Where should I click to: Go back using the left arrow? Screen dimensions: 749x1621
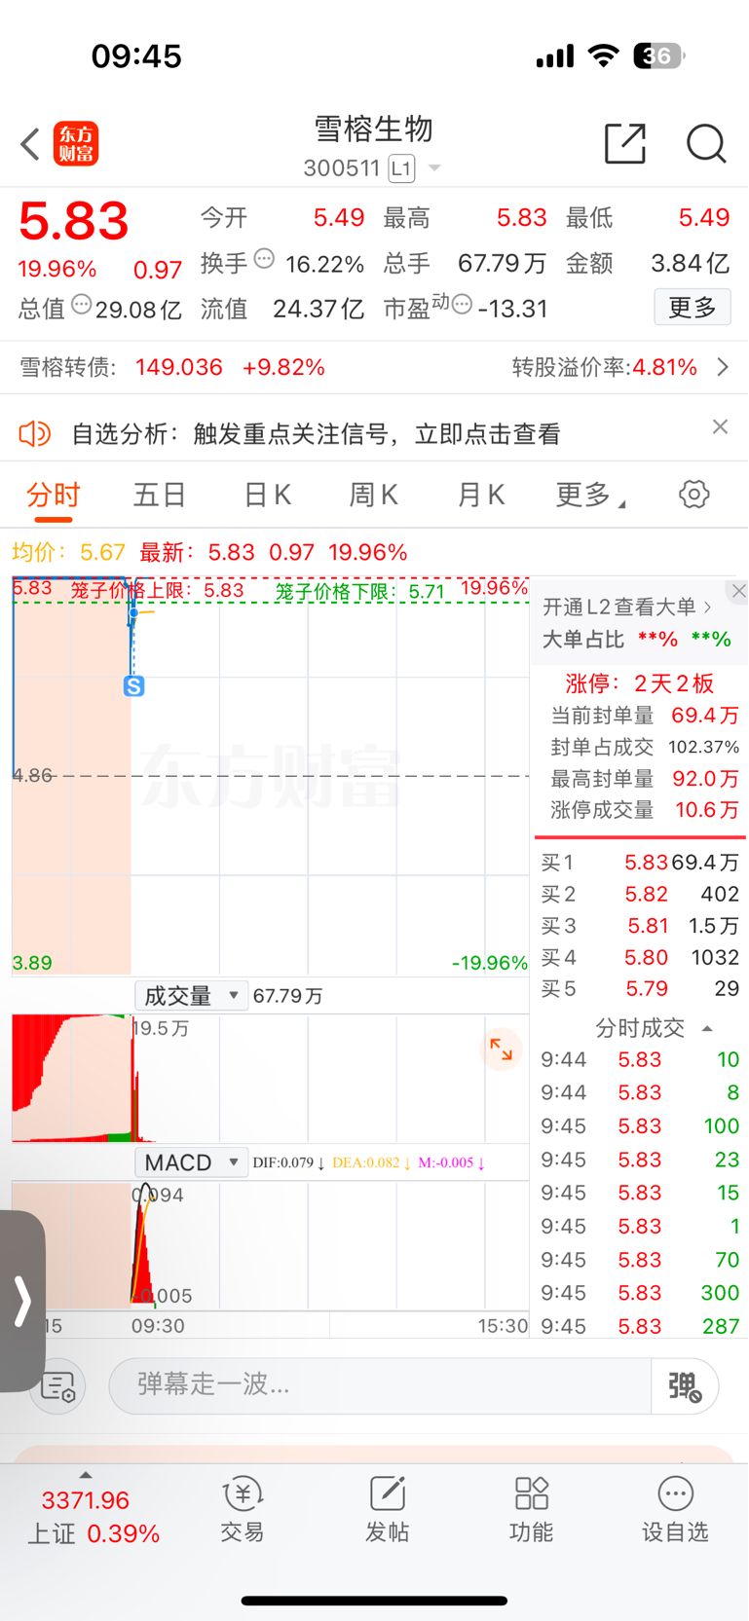(30, 145)
